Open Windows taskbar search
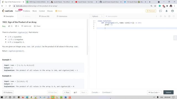177x99 pixels. coord(6,97)
